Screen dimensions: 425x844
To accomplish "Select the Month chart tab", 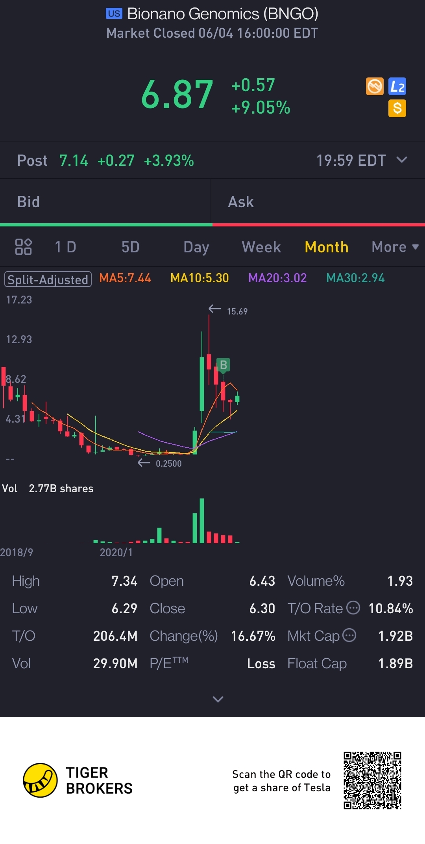I will pos(327,247).
